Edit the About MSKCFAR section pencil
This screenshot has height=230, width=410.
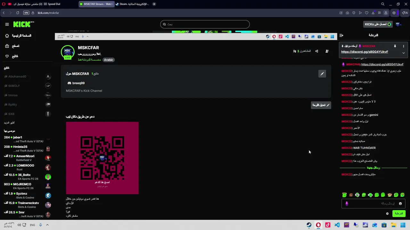[322, 74]
